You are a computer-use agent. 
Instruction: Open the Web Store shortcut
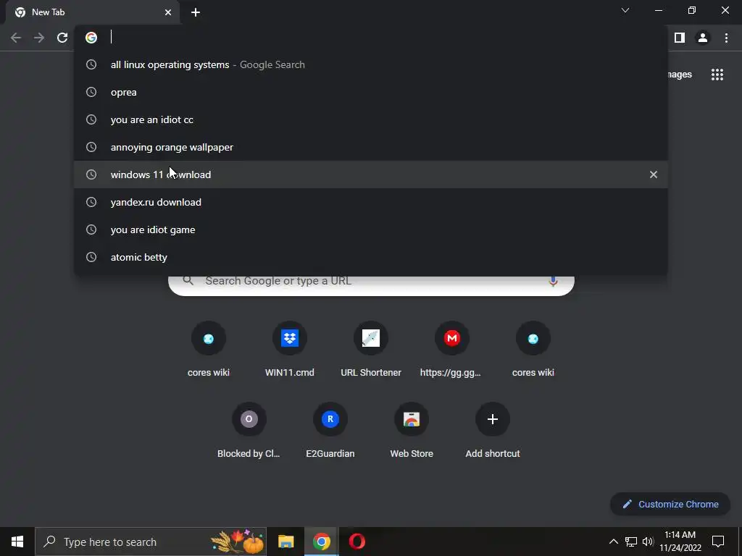coord(412,431)
